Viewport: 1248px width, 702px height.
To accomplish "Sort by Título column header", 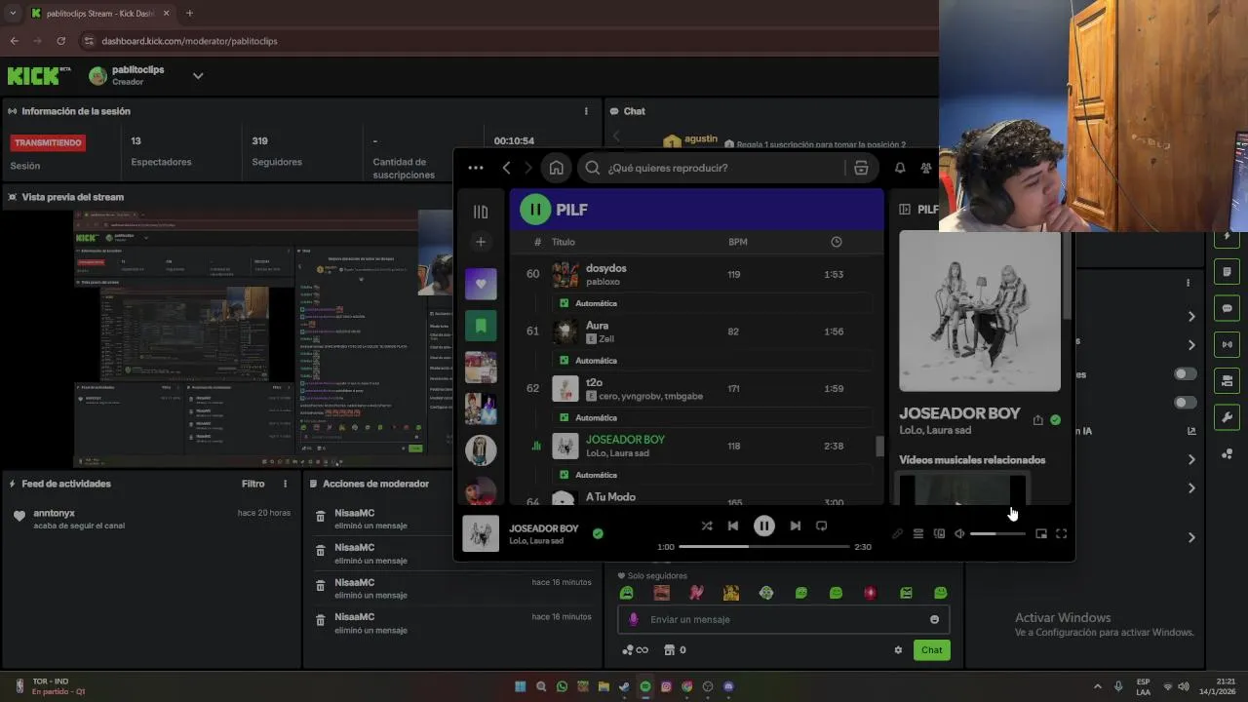I will click(x=564, y=242).
